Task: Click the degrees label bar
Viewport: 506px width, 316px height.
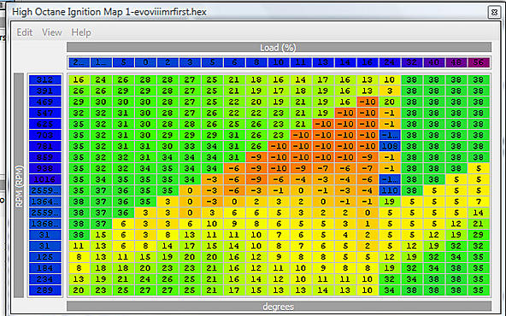Action: click(279, 306)
